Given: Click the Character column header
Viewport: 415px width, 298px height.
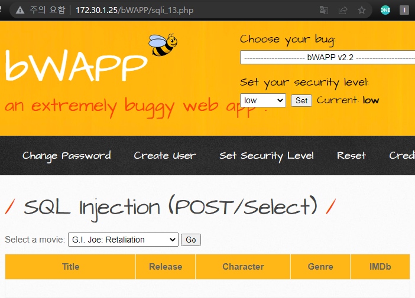Looking at the screenshot, I should (243, 267).
